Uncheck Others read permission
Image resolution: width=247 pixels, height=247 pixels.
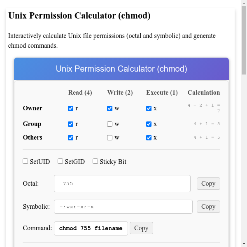(71, 138)
